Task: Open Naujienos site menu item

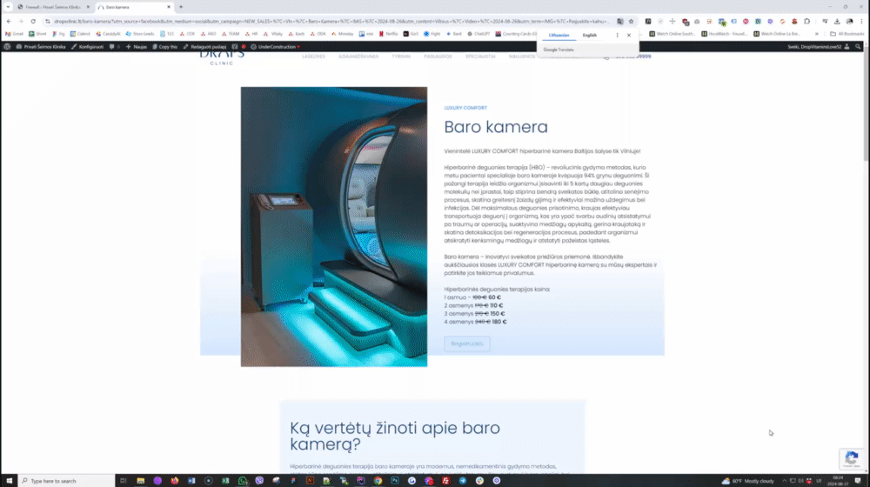Action: 522,57
